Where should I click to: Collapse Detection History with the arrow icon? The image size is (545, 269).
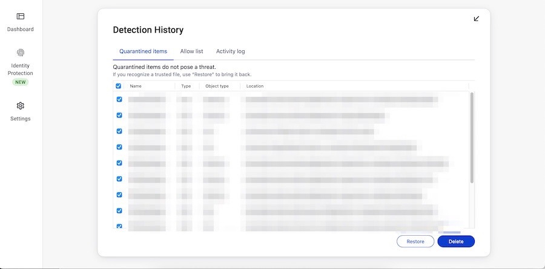point(477,19)
